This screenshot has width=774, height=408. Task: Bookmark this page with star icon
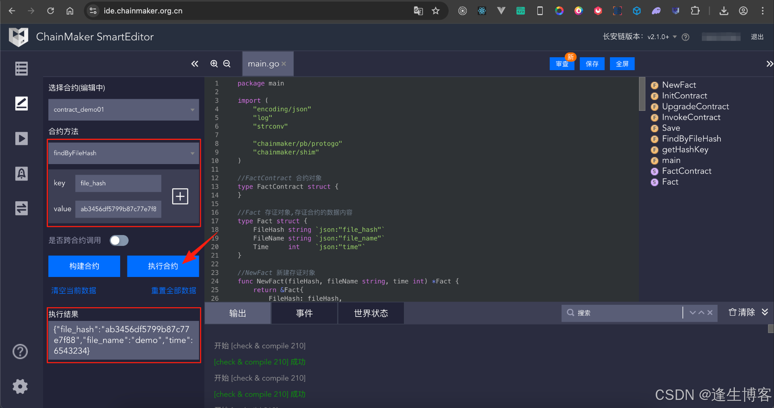click(435, 11)
